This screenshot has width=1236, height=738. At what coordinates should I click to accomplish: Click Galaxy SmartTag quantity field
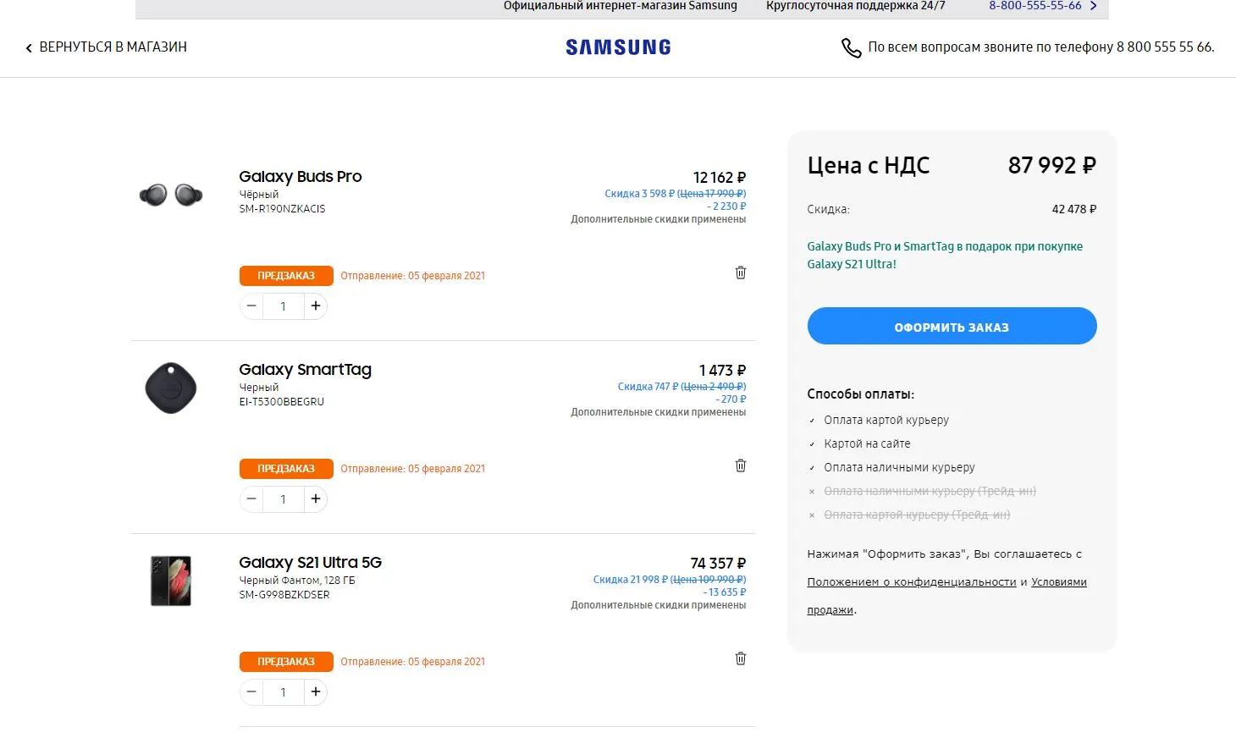(283, 498)
